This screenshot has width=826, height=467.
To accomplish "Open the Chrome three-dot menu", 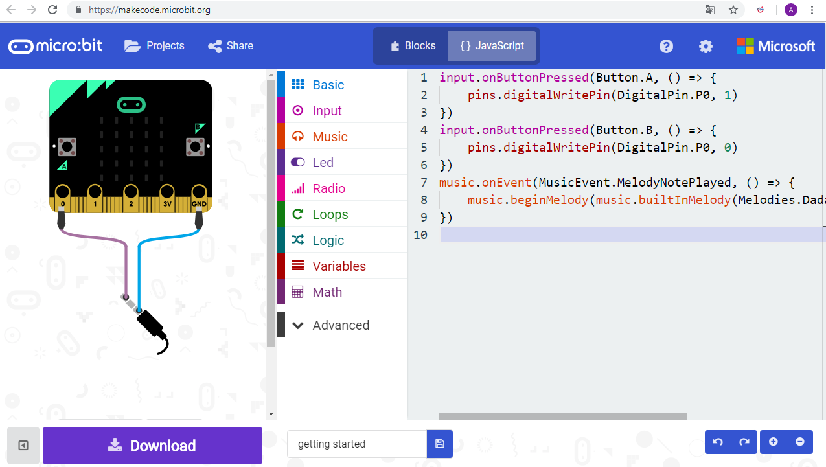I will point(812,10).
